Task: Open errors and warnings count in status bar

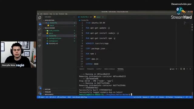Action: pos(52,97)
